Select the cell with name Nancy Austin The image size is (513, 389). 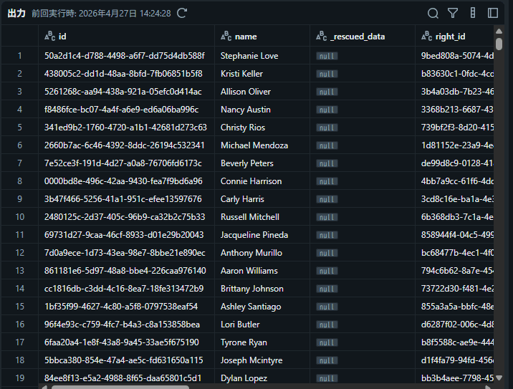click(x=262, y=110)
